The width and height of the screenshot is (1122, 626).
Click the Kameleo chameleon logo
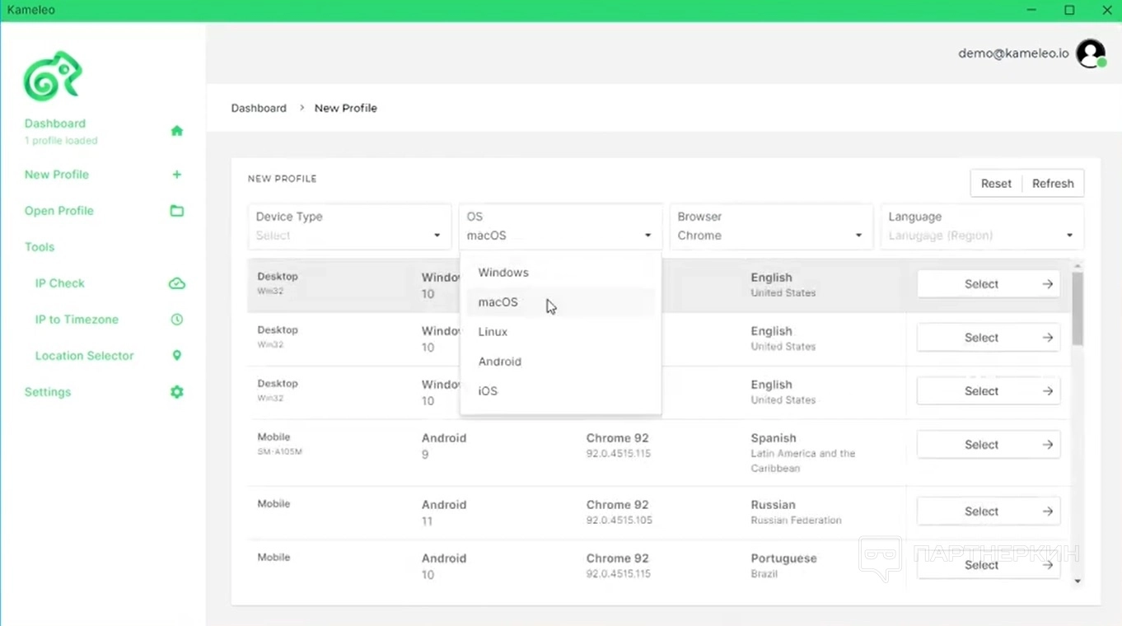click(x=53, y=77)
